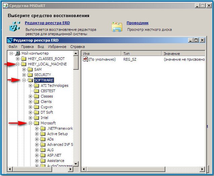Click the Мой компьютер computer icon
214x176 pixels.
[x=17, y=53]
